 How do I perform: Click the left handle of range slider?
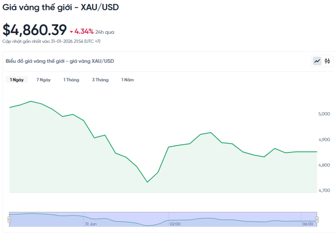coord(9,219)
